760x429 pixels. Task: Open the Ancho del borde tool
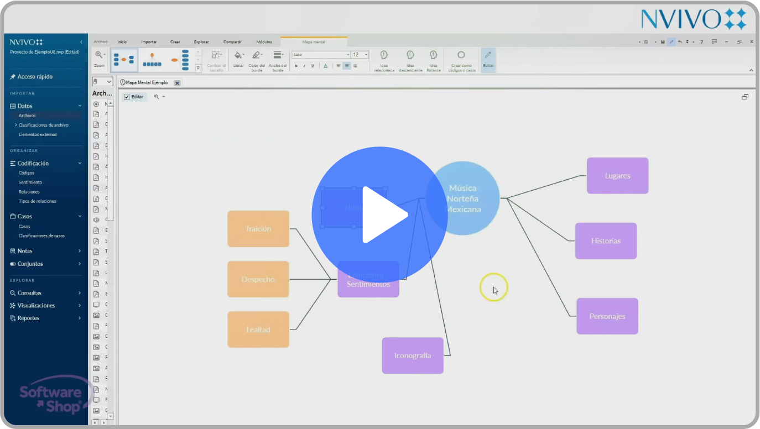pos(278,60)
